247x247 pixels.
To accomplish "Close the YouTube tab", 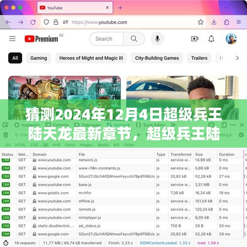I will (x=107, y=7).
